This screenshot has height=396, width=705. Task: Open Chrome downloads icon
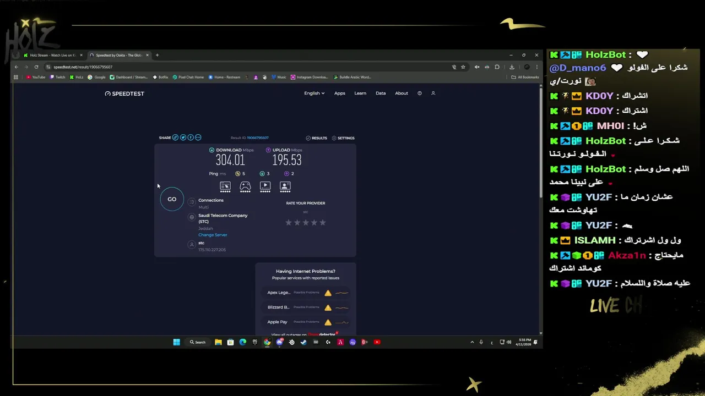pos(512,67)
